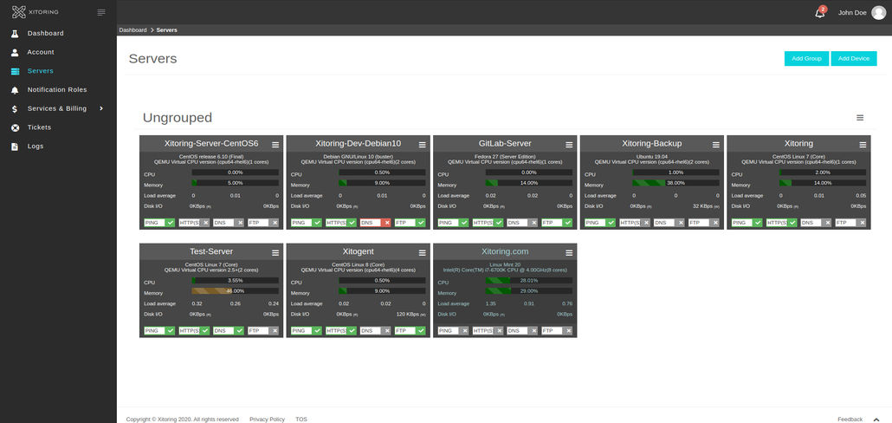Open Xitoring.com card menu icon

point(569,253)
